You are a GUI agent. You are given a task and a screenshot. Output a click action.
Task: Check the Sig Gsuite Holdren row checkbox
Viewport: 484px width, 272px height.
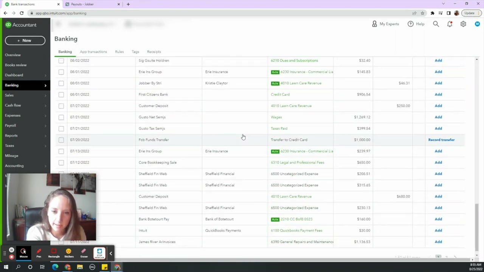[x=61, y=60]
